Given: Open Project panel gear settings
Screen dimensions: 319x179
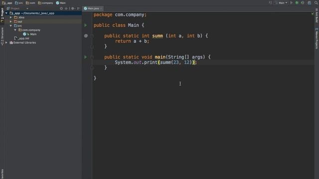Looking at the screenshot, I should pos(73,8).
